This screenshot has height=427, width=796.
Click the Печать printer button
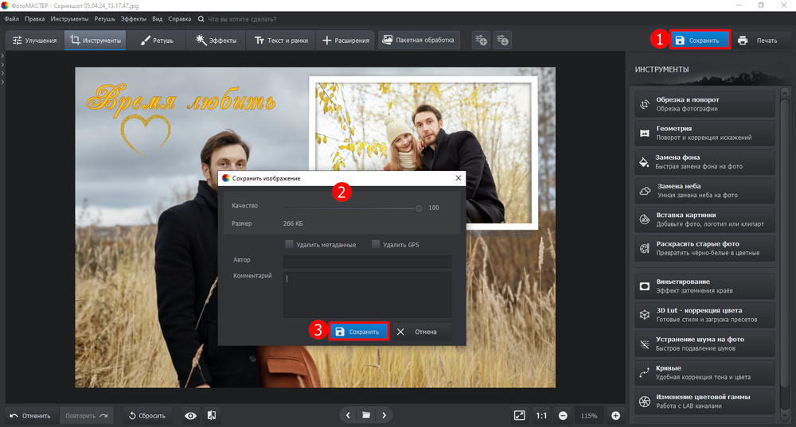758,40
